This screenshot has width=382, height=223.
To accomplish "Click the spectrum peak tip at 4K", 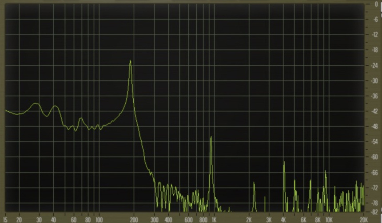I will tap(284, 162).
